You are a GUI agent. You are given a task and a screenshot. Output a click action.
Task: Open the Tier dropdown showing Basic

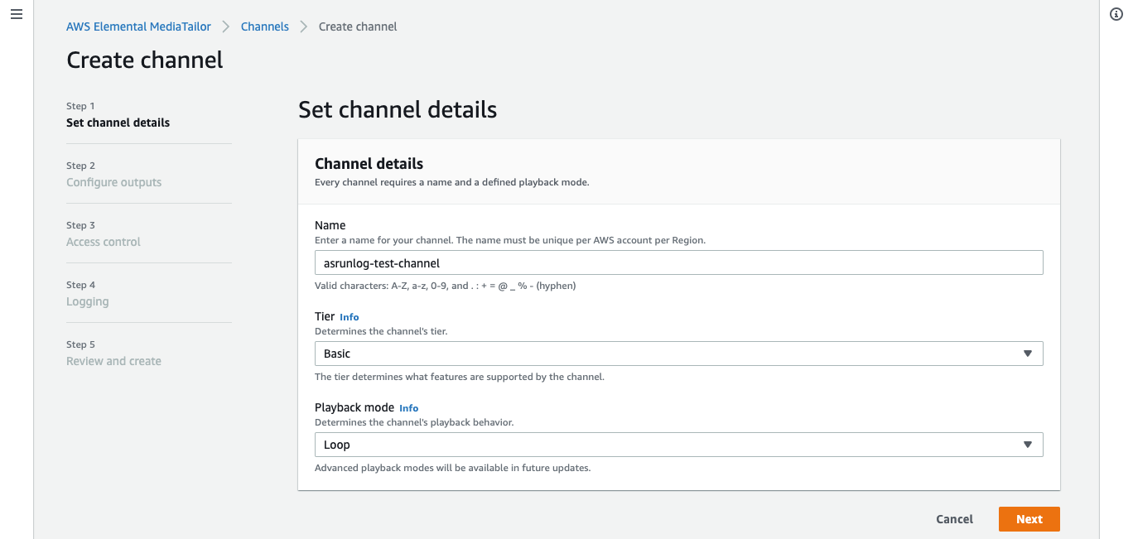click(x=678, y=354)
